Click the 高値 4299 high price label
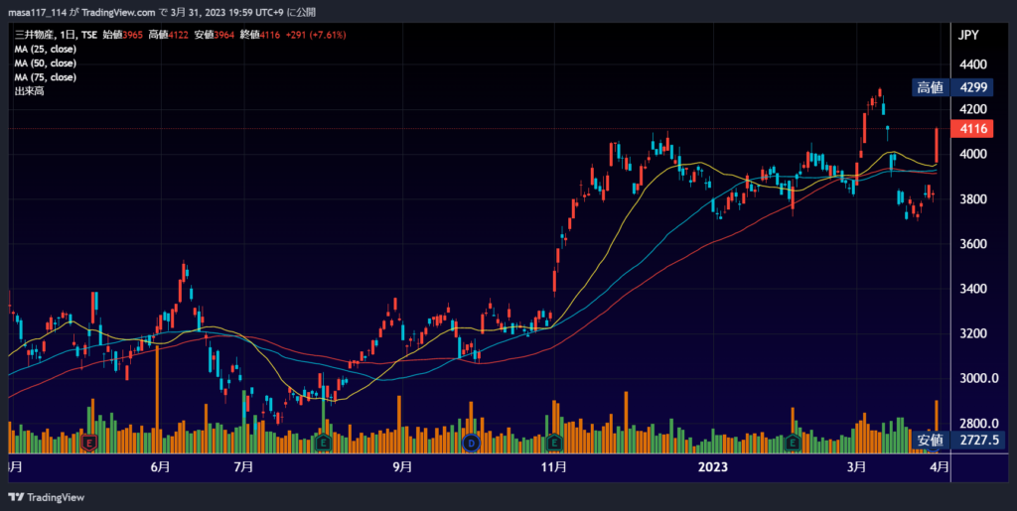Screen dimensions: 1017x511 click(x=952, y=87)
